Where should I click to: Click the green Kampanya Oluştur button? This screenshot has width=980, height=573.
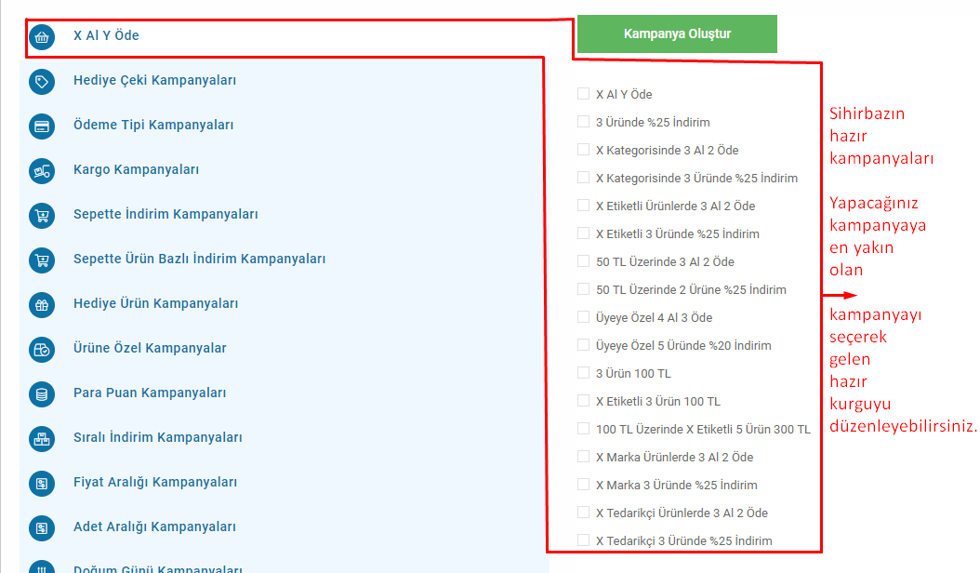677,33
